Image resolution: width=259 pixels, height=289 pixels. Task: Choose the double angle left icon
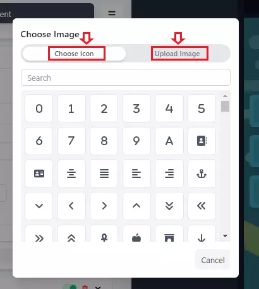pyautogui.click(x=202, y=206)
